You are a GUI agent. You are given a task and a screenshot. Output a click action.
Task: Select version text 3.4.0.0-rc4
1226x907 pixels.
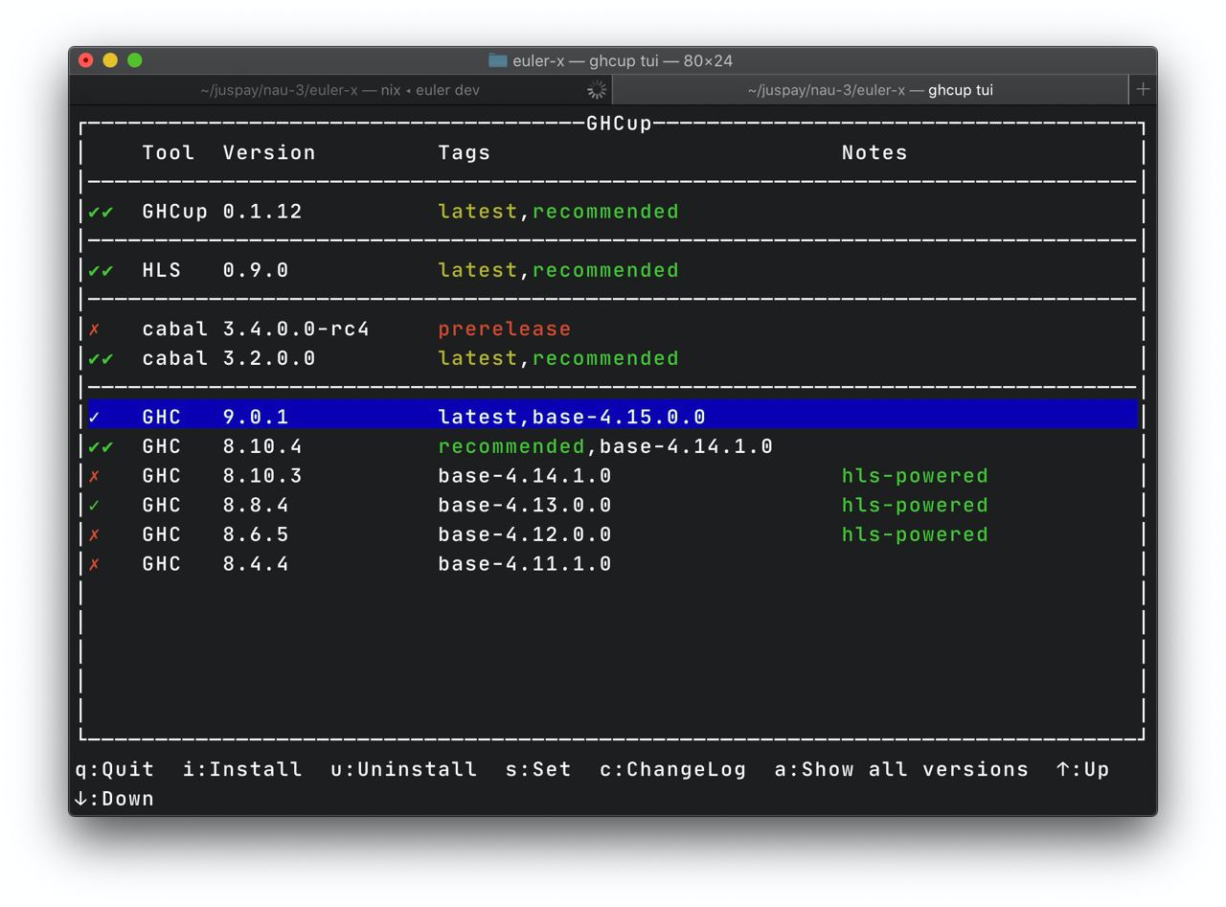point(296,329)
